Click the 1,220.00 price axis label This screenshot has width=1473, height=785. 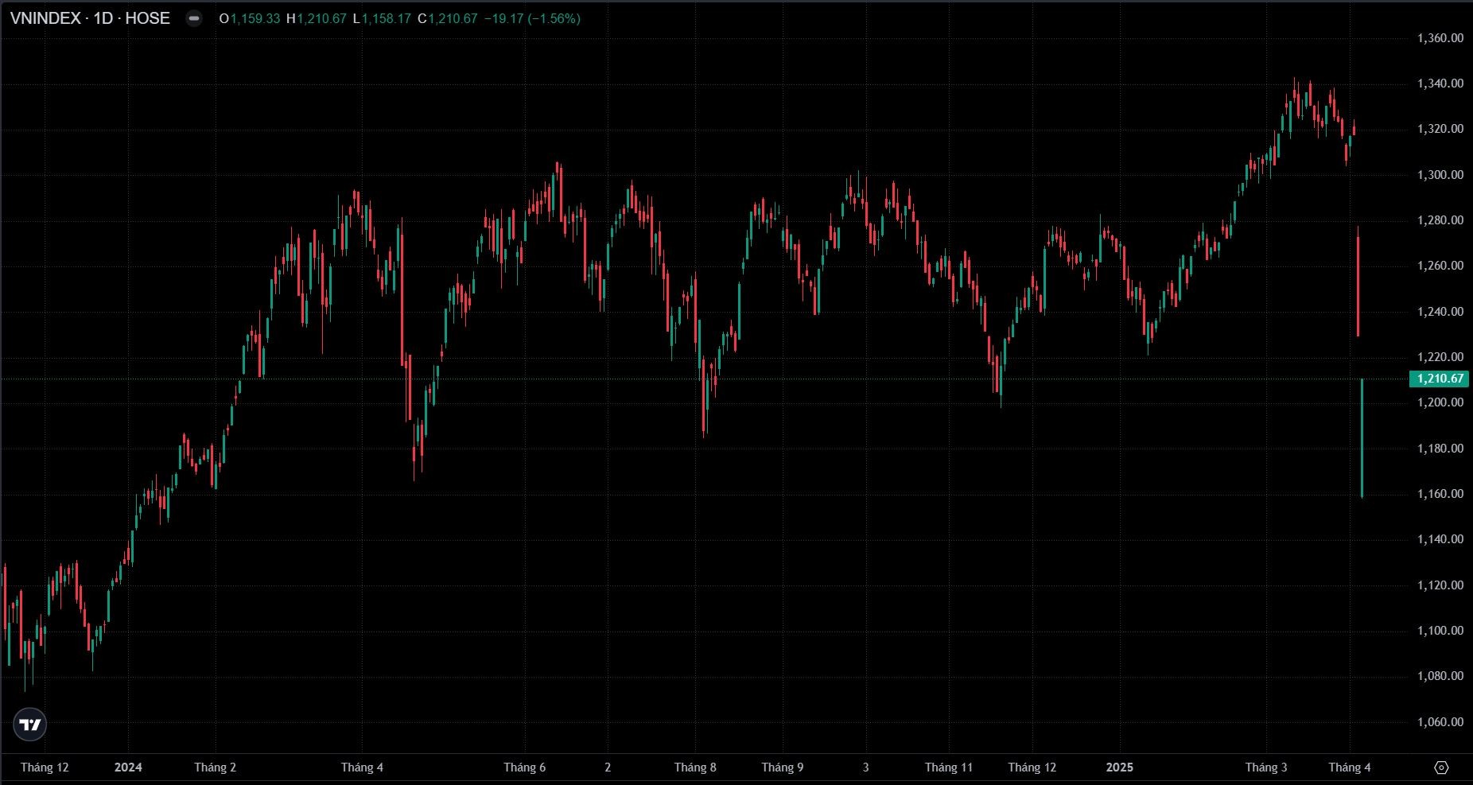coord(1440,357)
